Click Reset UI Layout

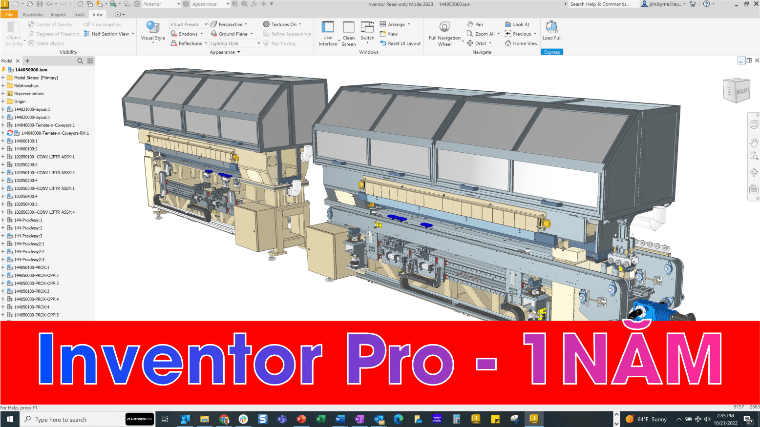click(x=400, y=43)
